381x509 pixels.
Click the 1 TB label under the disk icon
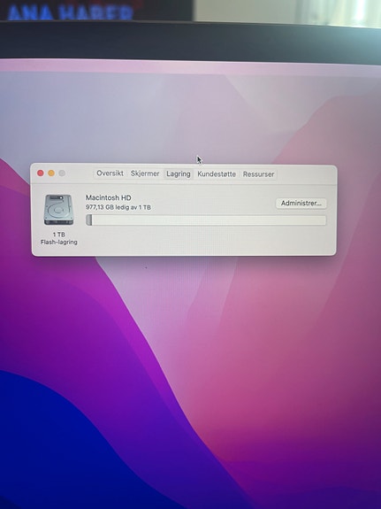pos(58,235)
